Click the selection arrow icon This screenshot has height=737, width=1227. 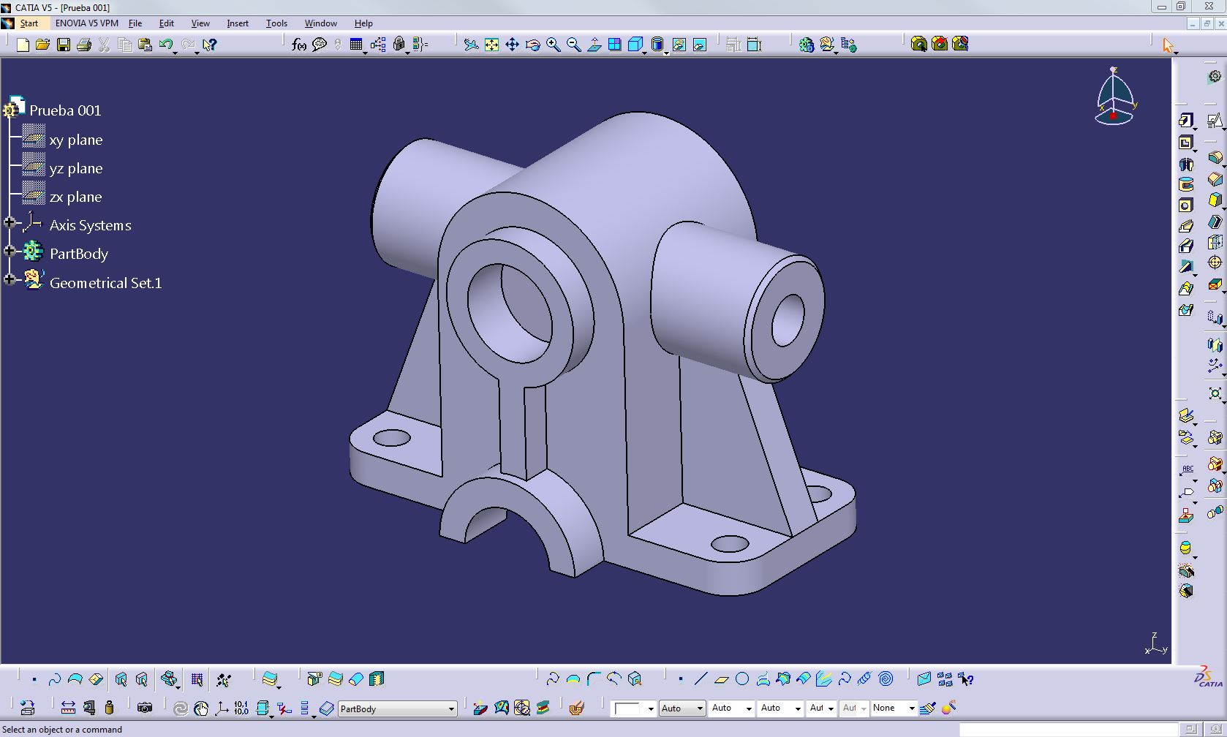[x=1168, y=45]
